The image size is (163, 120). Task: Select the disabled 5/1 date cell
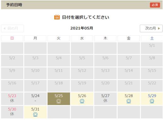pyautogui.click(x=152, y=48)
